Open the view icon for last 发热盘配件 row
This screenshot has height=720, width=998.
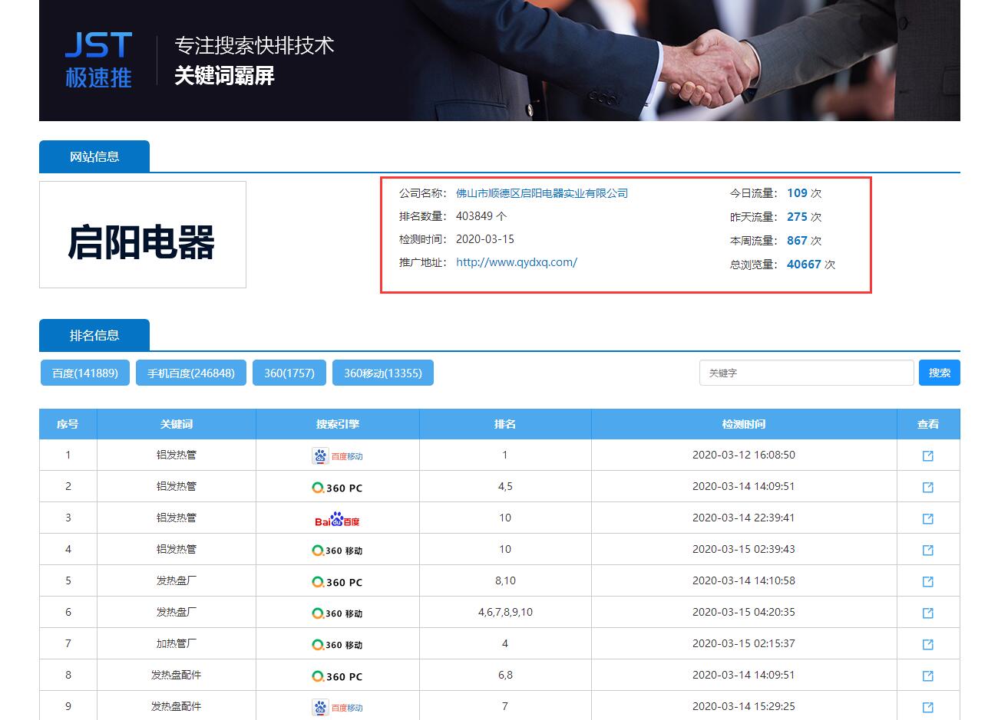click(927, 706)
